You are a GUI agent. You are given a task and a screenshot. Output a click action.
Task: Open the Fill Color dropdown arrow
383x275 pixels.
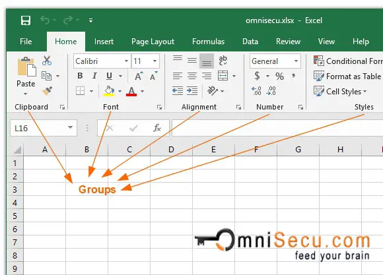tap(120, 91)
